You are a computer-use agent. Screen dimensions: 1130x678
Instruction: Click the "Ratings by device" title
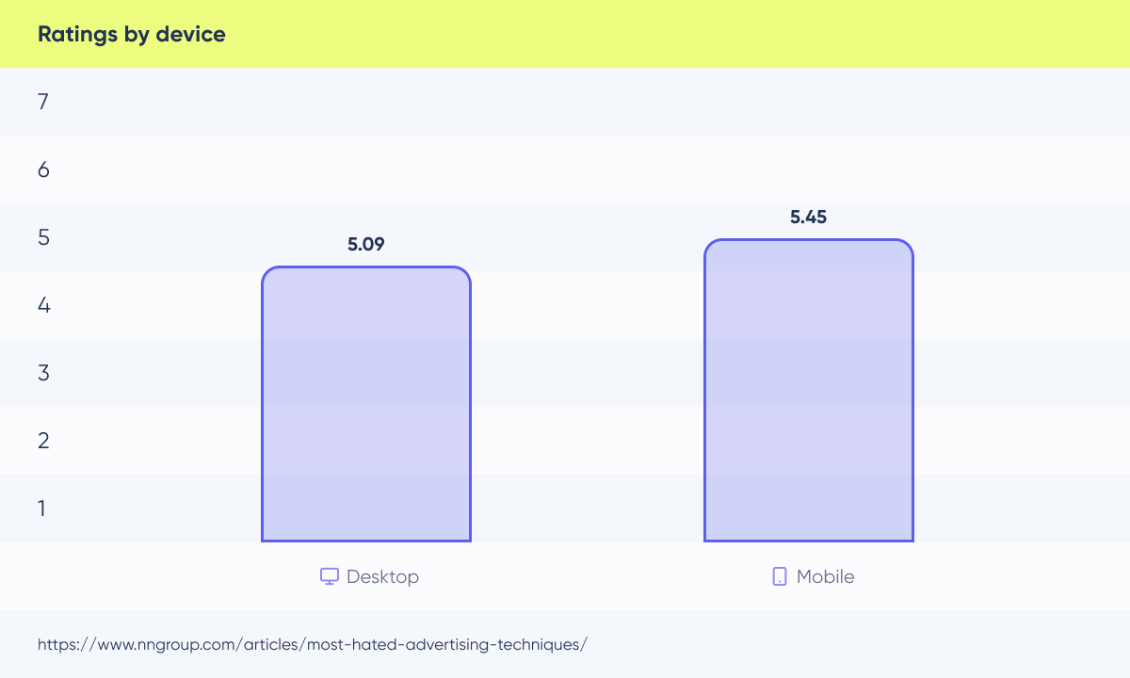(x=131, y=35)
